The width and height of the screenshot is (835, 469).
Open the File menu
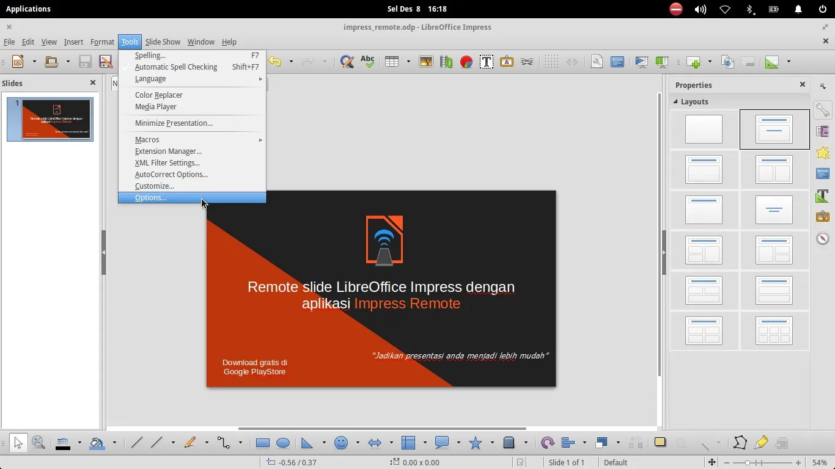[x=9, y=42]
